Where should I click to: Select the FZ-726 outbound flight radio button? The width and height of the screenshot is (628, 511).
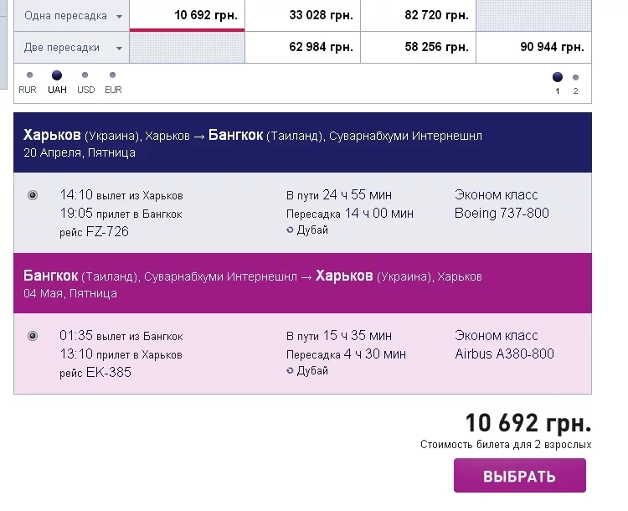point(33,195)
